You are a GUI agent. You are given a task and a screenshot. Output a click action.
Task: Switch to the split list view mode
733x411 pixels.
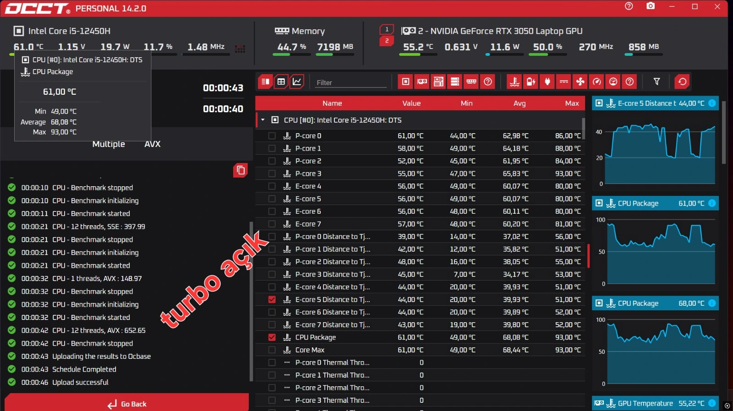tap(265, 82)
